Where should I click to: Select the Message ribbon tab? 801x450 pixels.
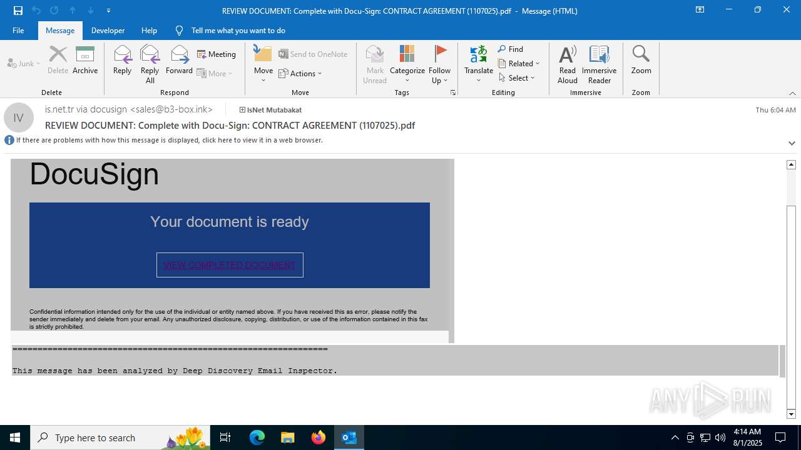[60, 30]
